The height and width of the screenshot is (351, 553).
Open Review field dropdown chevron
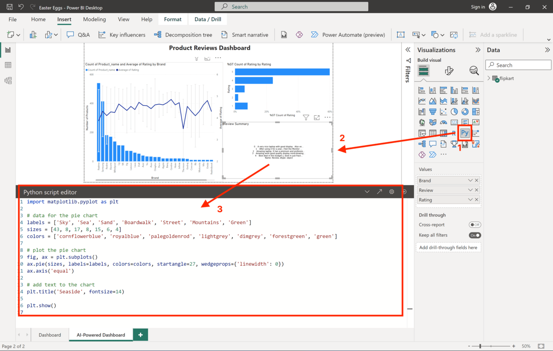pyautogui.click(x=470, y=190)
